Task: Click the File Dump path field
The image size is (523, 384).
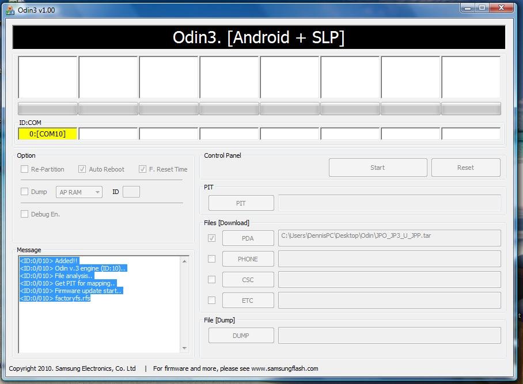Action: 389,335
